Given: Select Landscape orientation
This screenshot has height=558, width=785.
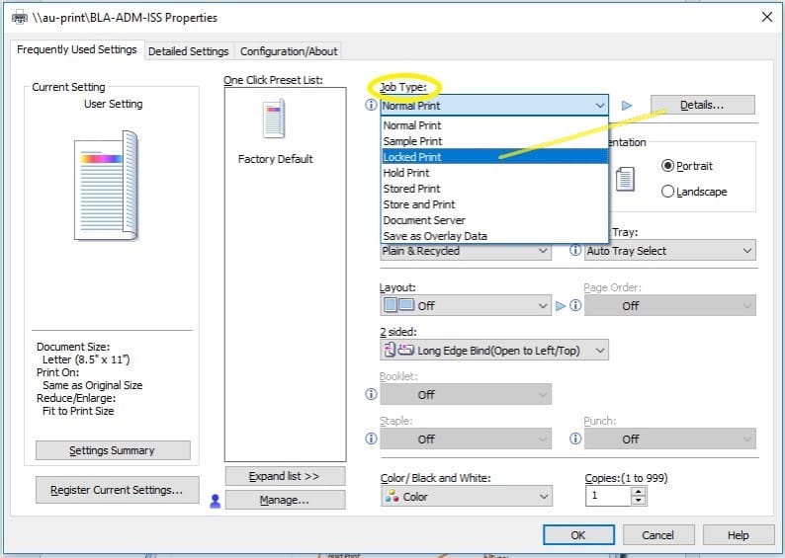Looking at the screenshot, I should (667, 191).
